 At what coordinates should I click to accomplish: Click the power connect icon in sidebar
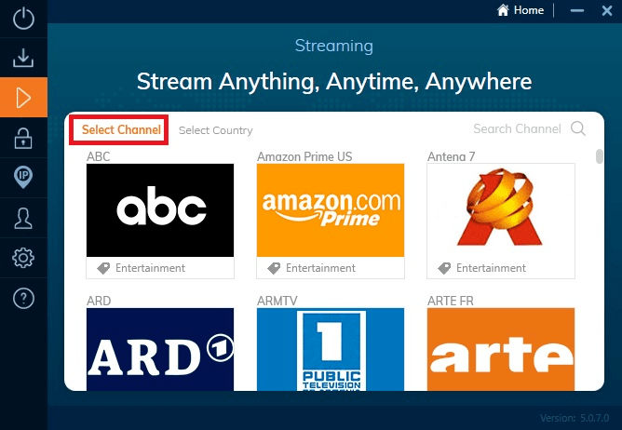23,19
